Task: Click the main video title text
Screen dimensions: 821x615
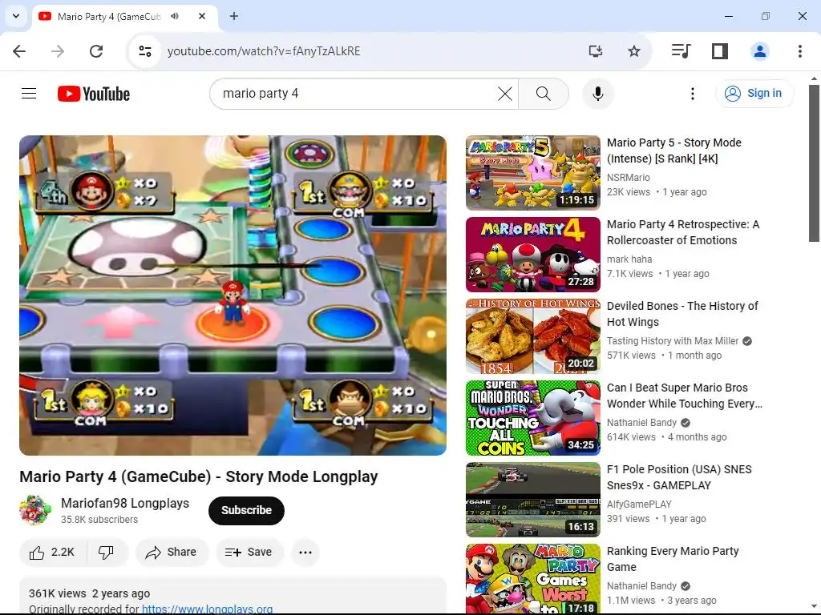Action: pyautogui.click(x=199, y=477)
